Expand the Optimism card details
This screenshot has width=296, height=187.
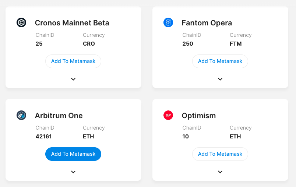pyautogui.click(x=220, y=172)
